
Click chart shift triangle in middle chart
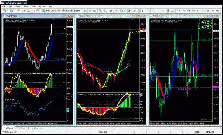pyautogui.click(x=133, y=19)
